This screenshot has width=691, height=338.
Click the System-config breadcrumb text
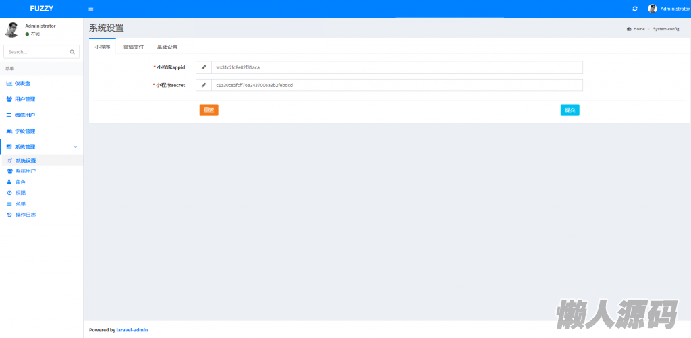tap(666, 29)
